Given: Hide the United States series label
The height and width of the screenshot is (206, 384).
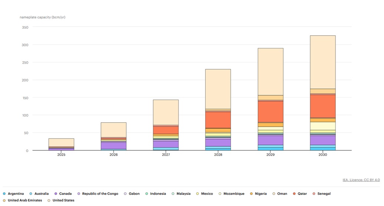Looking at the screenshot, I should 63,200.
